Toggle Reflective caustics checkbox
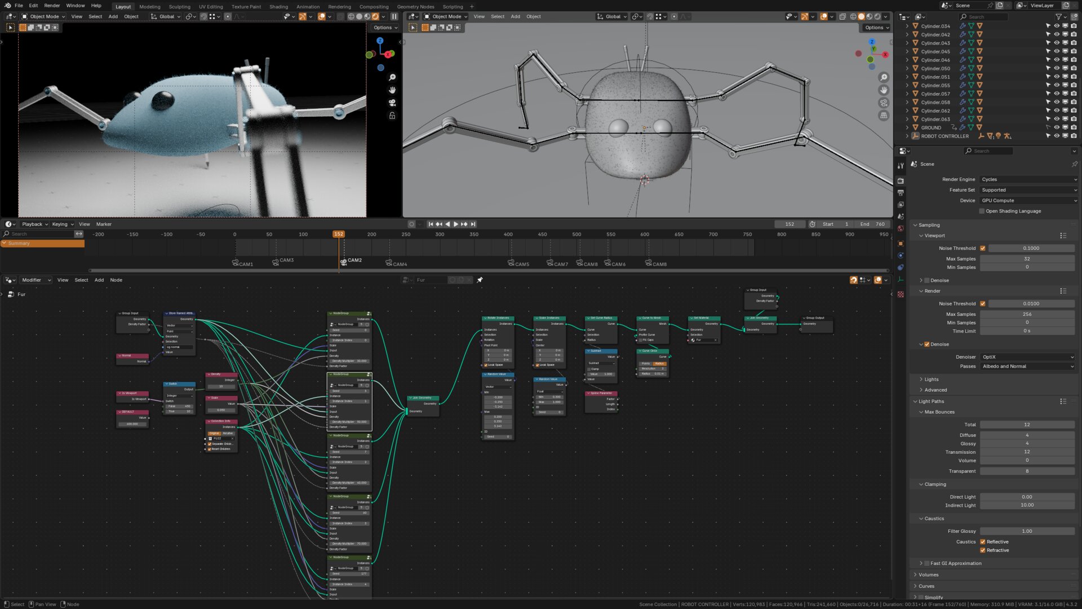Viewport: 1082px width, 609px height. [983, 541]
